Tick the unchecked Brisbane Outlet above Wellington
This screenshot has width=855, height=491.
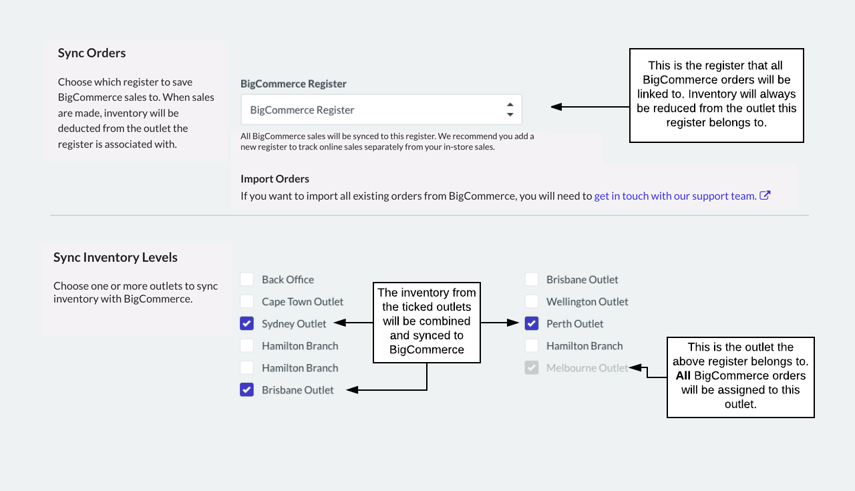532,279
